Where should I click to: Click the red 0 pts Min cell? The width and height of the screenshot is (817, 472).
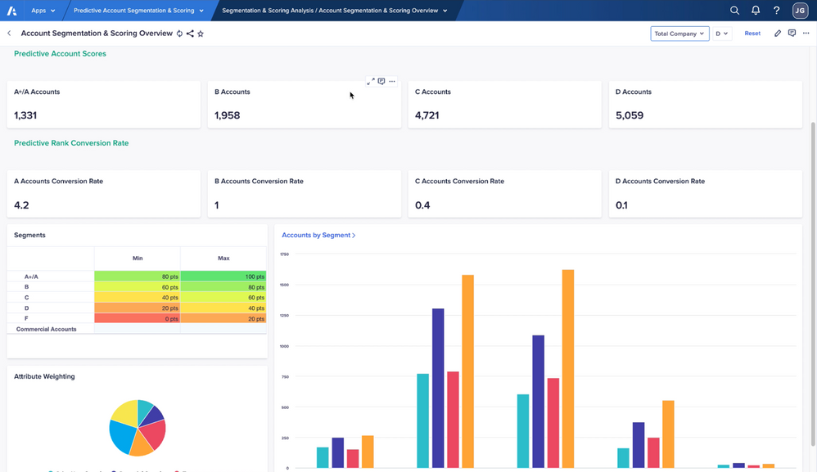(138, 318)
